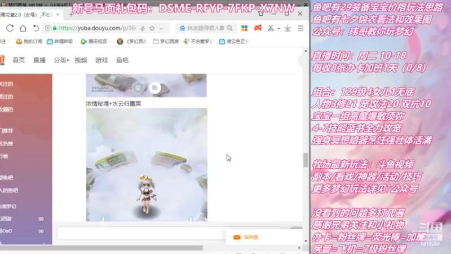Close the 花瓣2.0 browser tab

pyautogui.click(x=58, y=15)
